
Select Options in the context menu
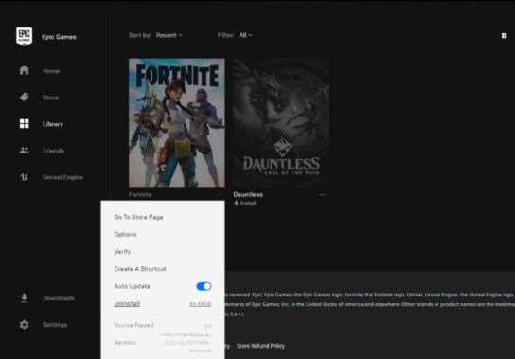tap(125, 234)
